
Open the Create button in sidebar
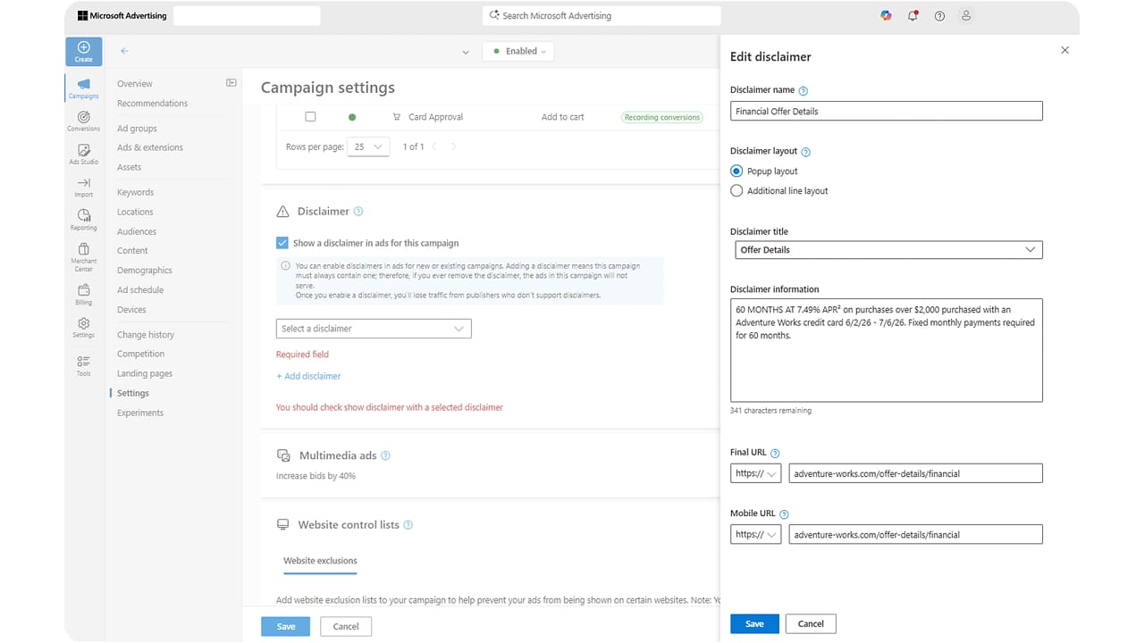[83, 51]
